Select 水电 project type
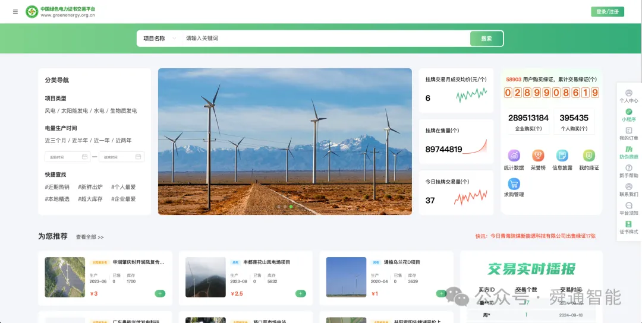Viewport: 642px width, 323px height. click(99, 111)
